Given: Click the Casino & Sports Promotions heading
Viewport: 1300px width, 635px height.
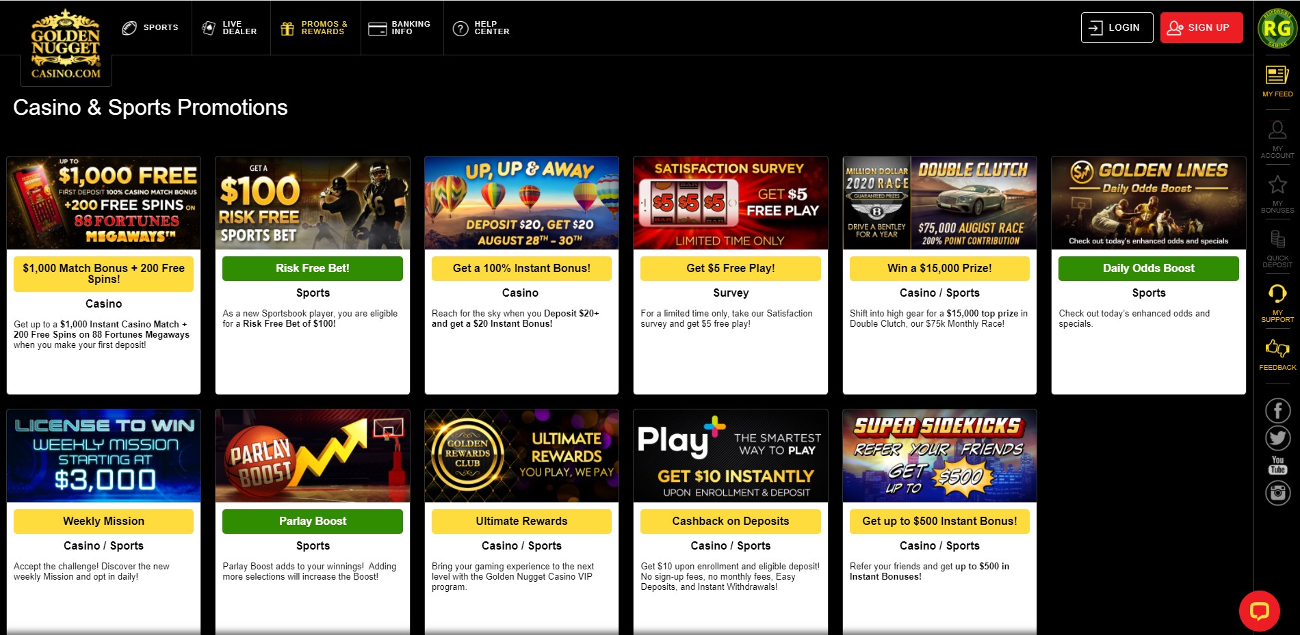Looking at the screenshot, I should 151,107.
